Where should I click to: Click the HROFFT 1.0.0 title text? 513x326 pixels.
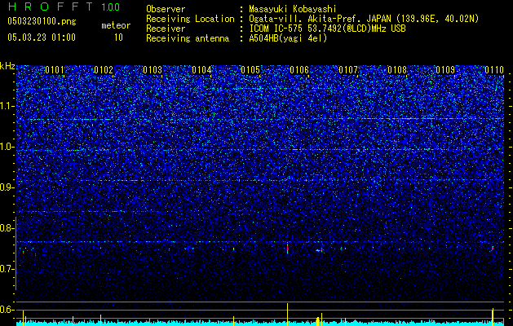[64, 7]
